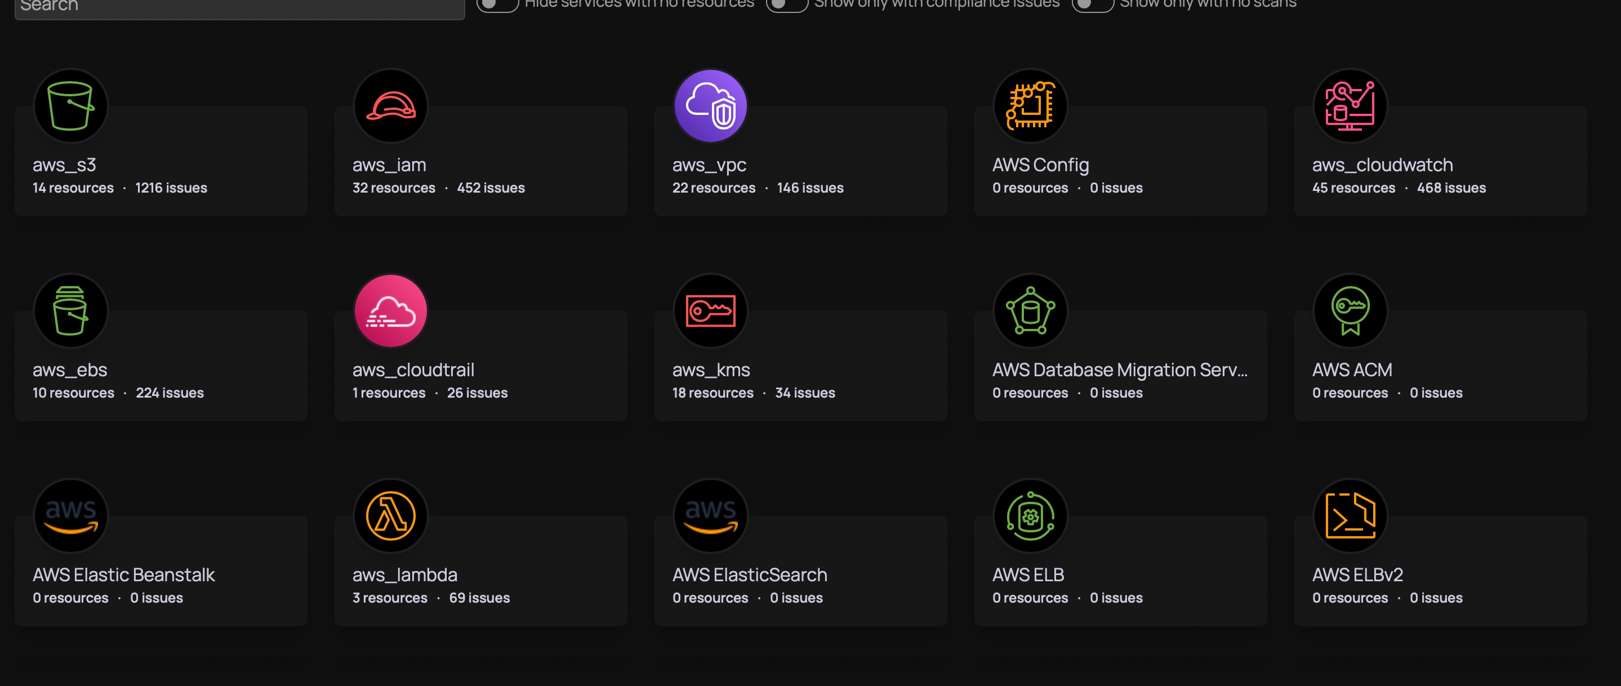This screenshot has height=686, width=1621.
Task: Open the aws_vpc service title
Action: [709, 165]
